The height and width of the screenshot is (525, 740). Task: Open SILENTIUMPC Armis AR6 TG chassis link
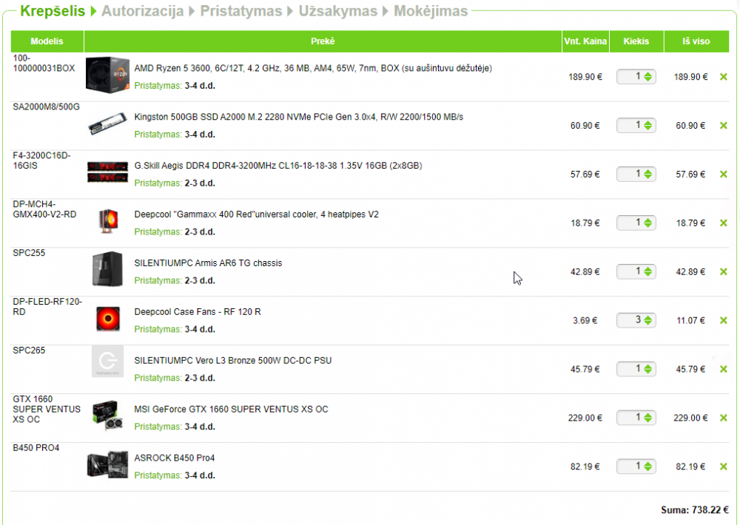click(x=208, y=263)
